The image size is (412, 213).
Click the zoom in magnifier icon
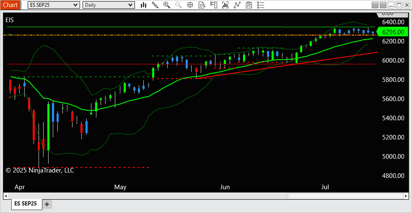pos(166,5)
